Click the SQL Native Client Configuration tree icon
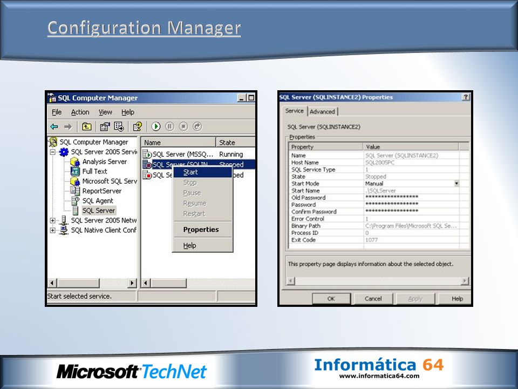This screenshot has height=389, width=518. [64, 230]
